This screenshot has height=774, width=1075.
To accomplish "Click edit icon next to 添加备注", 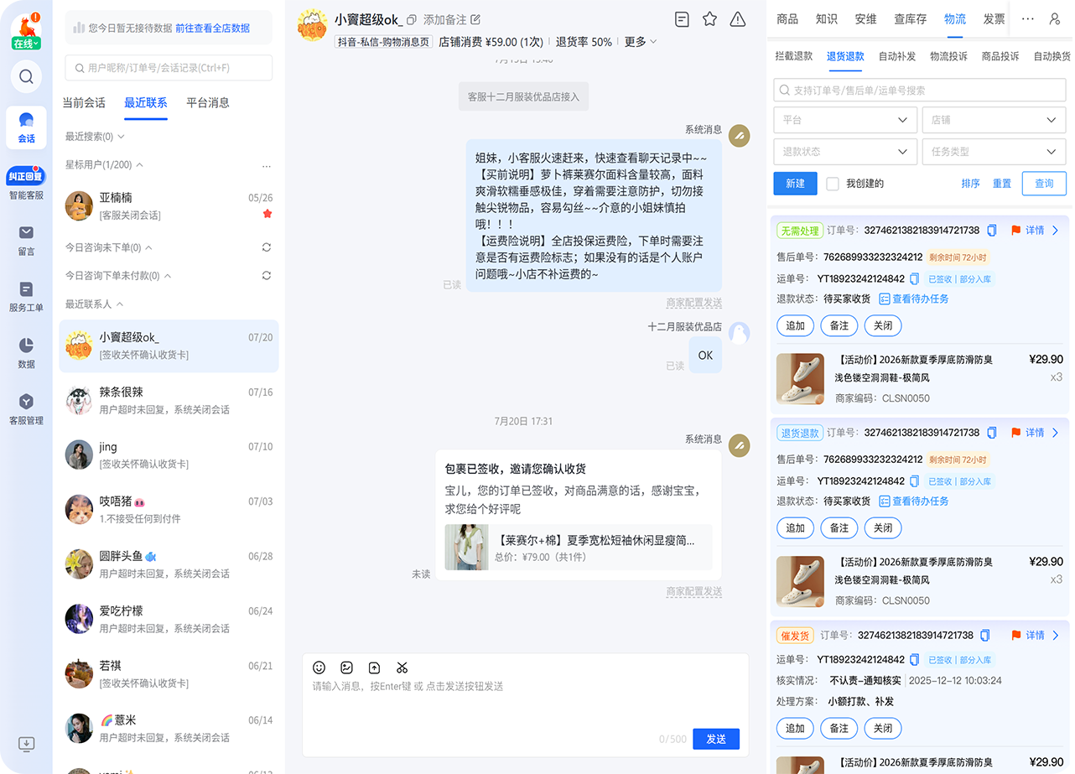I will (x=475, y=19).
